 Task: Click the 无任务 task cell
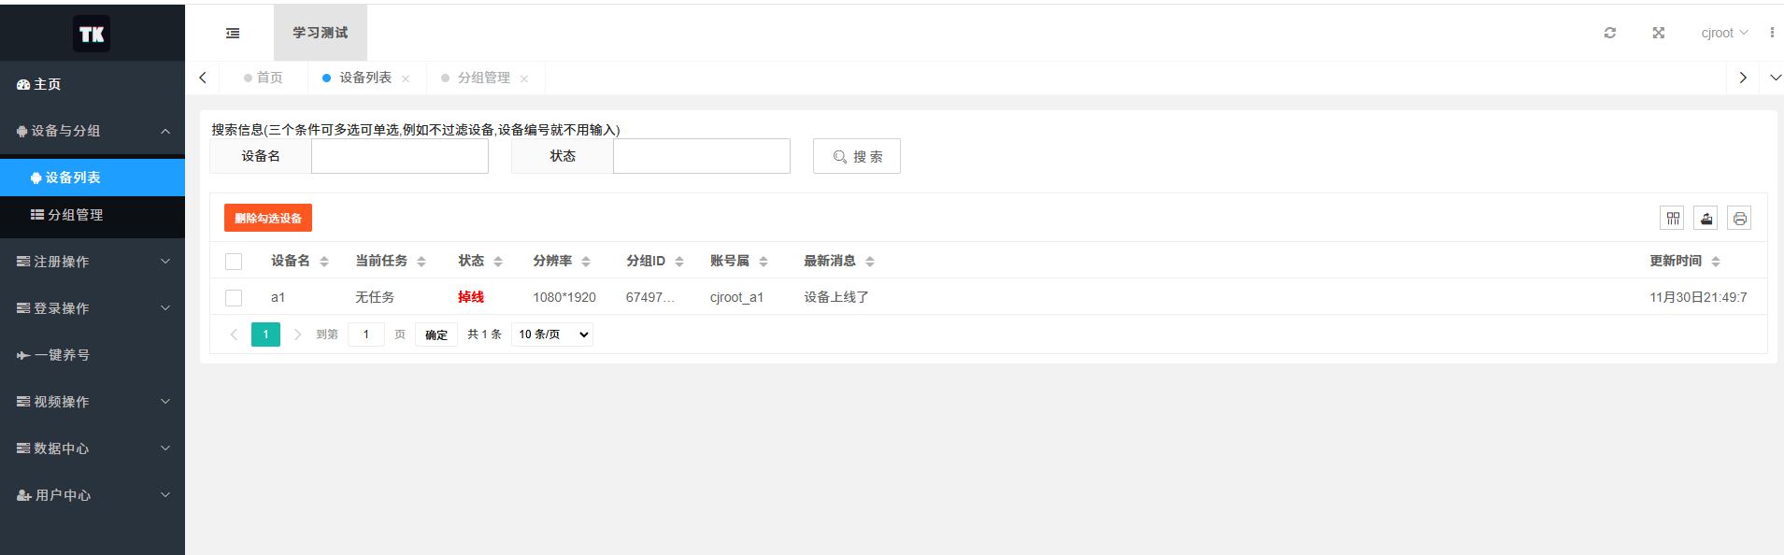pyautogui.click(x=375, y=297)
